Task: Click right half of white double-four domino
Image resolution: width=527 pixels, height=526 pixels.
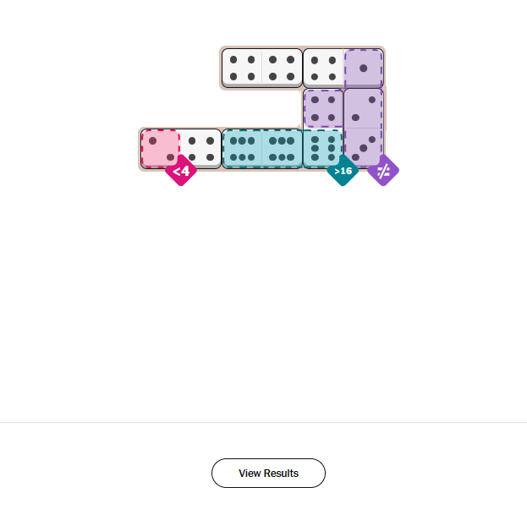Action: (282, 68)
